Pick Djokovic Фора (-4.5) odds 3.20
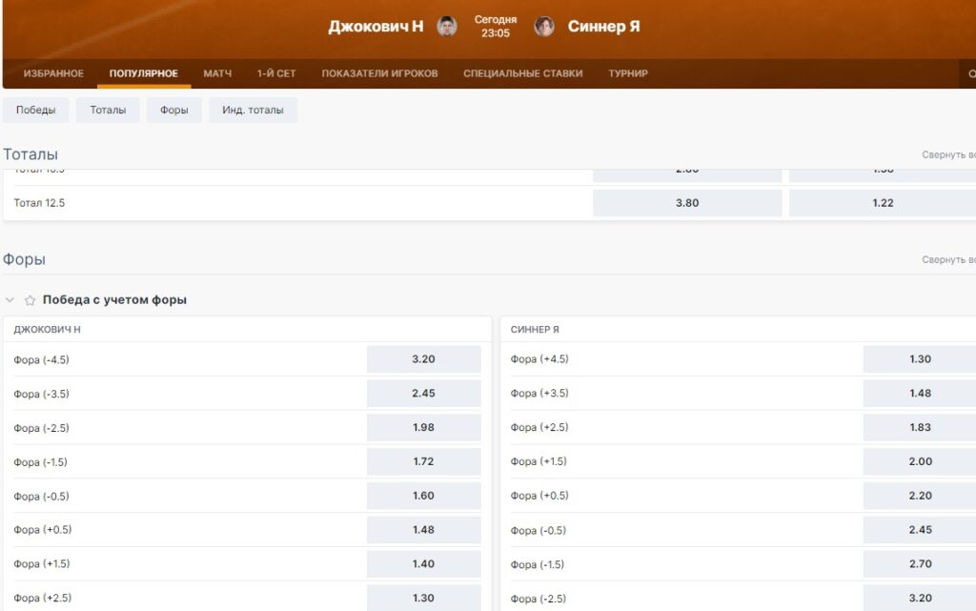This screenshot has width=976, height=611. pyautogui.click(x=424, y=359)
